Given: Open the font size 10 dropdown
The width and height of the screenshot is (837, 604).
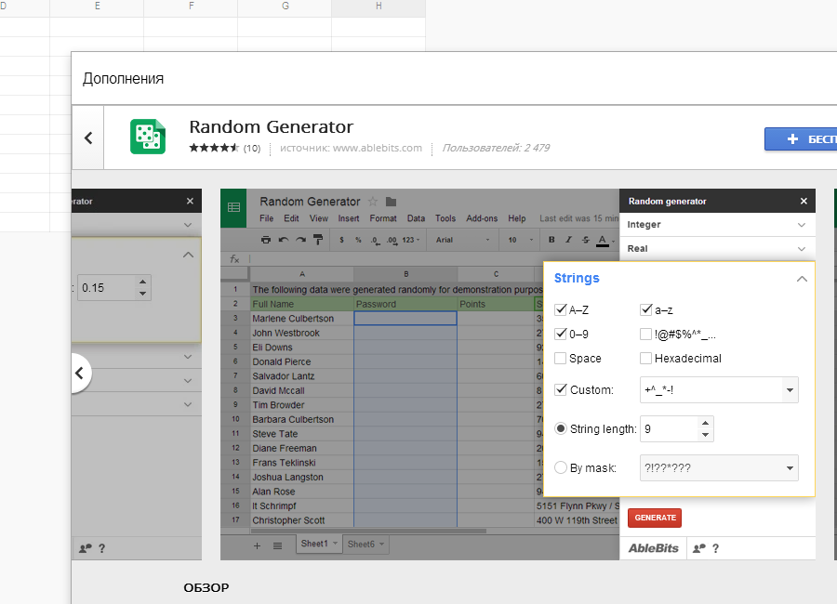Looking at the screenshot, I should point(520,240).
